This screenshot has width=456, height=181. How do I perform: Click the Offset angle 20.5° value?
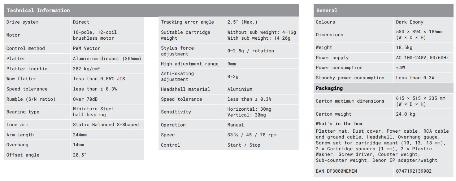(80, 155)
